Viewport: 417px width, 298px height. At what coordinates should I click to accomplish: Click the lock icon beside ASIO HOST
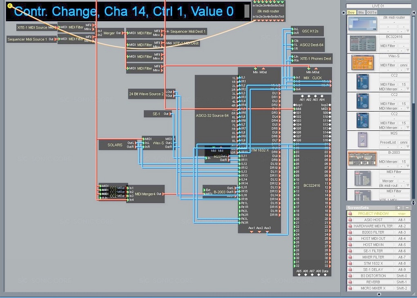click(x=350, y=220)
